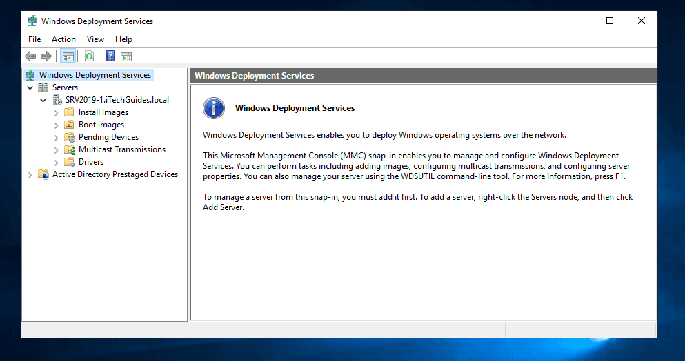The width and height of the screenshot is (685, 361).
Task: Select Boot Images label
Action: [101, 125]
